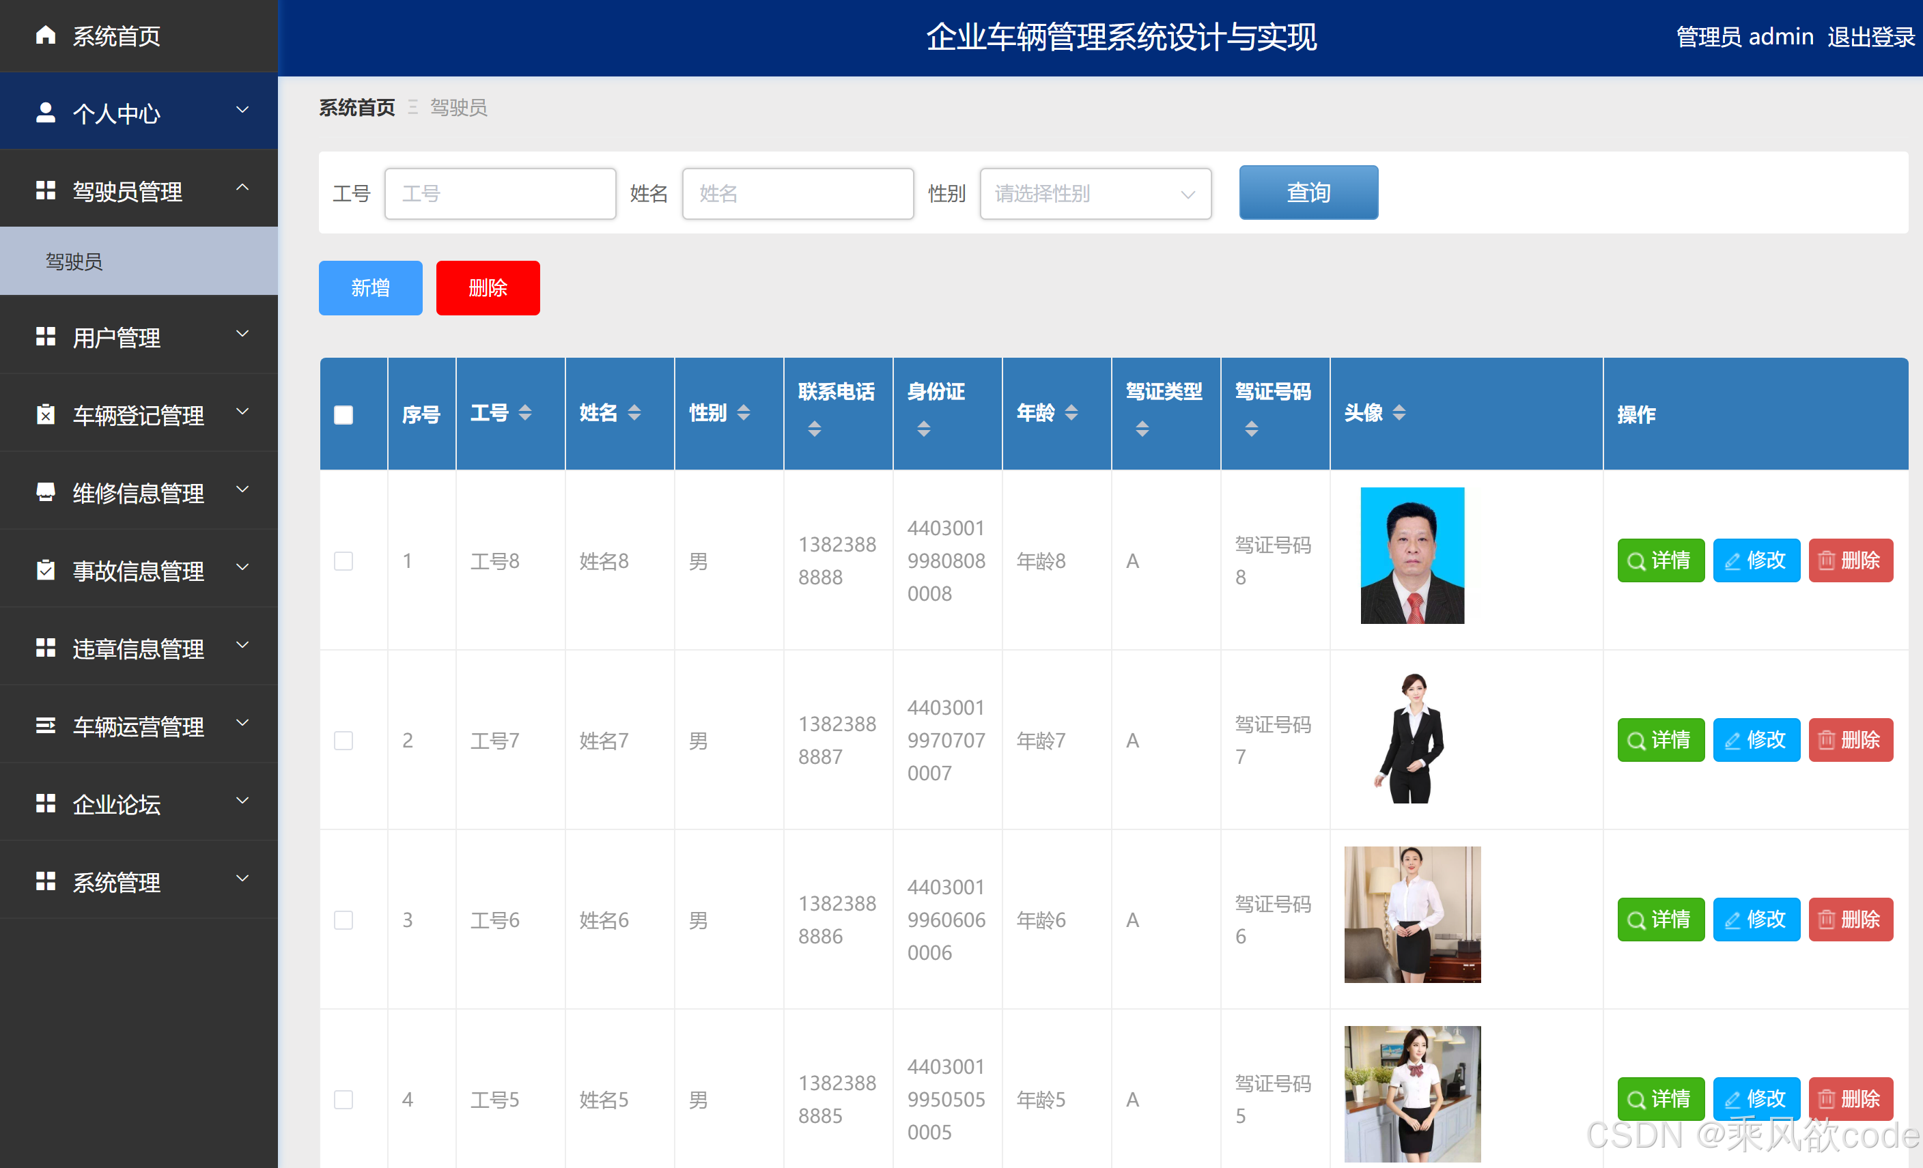Click the clipboard icon for 车辆登记管理
Image resolution: width=1923 pixels, height=1168 pixels.
point(45,414)
